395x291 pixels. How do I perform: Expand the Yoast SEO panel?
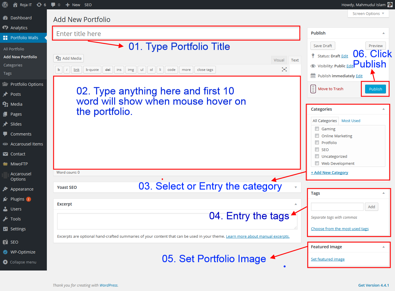tap(296, 187)
